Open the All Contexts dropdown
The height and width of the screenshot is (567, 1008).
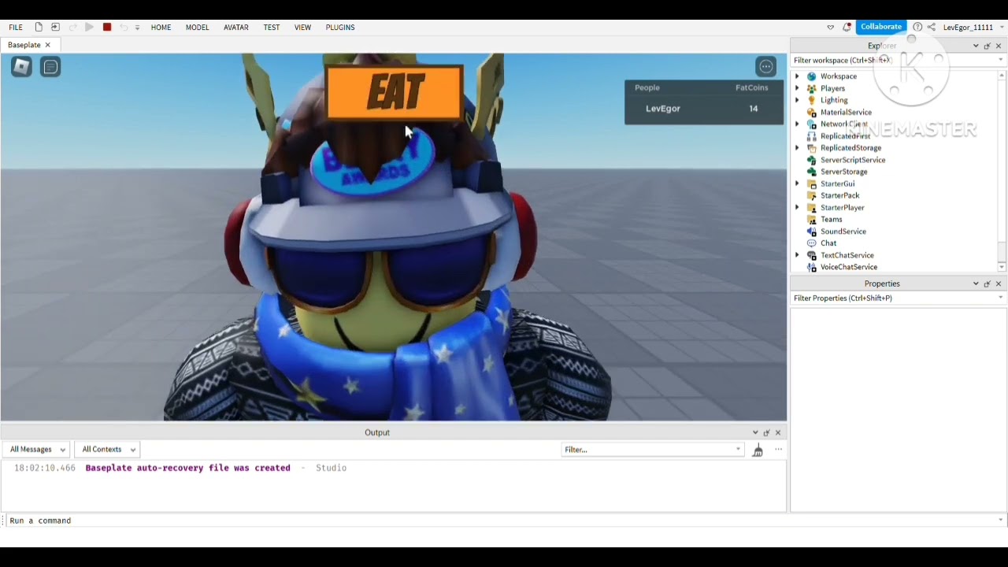(107, 450)
